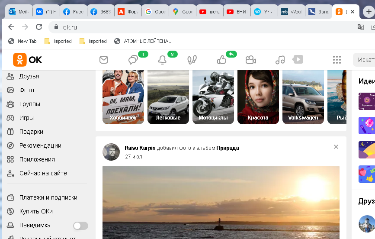Open notifications bell icon
The height and width of the screenshot is (239, 375).
click(162, 60)
